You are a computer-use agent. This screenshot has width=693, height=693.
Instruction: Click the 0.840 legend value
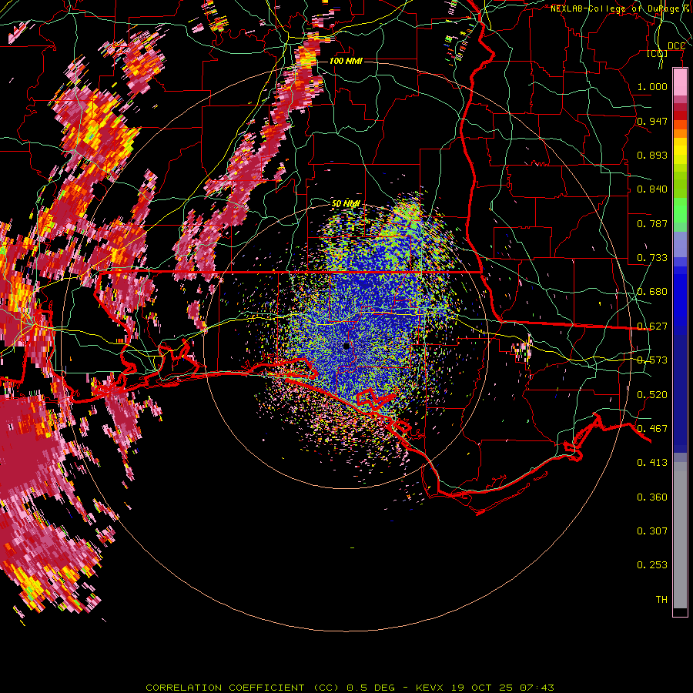pos(652,189)
